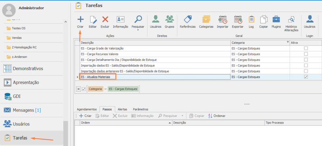Open the Informação card icon in Ações
322x146 pixels.
point(120,19)
